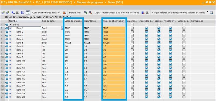
Task: Click the tag icon of the Dato 11 row
Action: click(6, 64)
